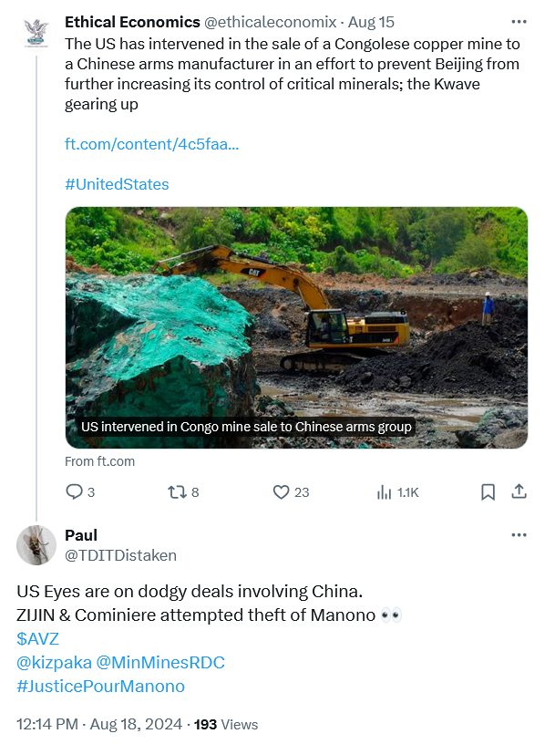
Task: Click the #UnitedStates hashtag
Action: click(x=117, y=184)
